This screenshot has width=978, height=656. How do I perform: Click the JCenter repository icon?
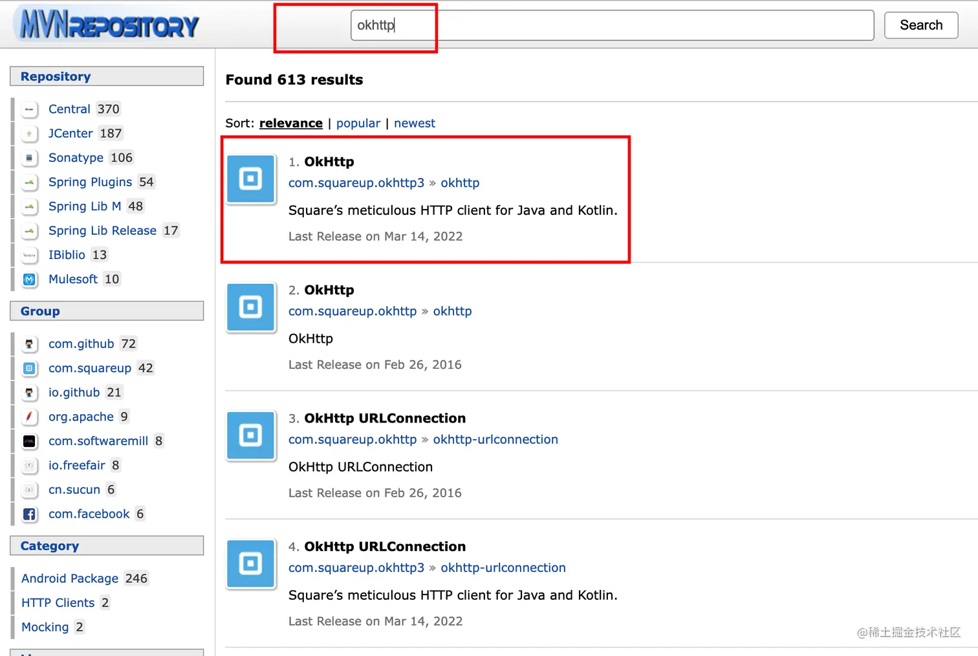[x=29, y=134]
